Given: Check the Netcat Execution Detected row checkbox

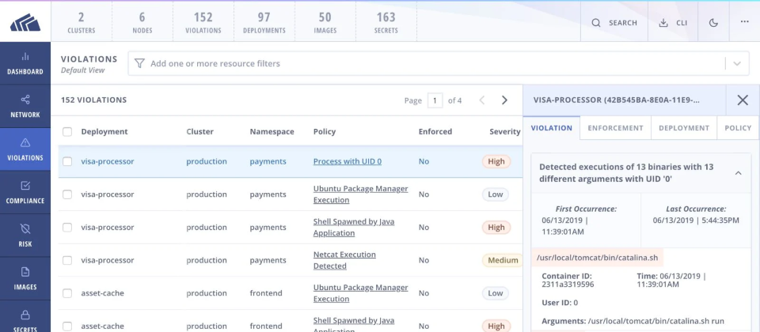Looking at the screenshot, I should click(67, 260).
